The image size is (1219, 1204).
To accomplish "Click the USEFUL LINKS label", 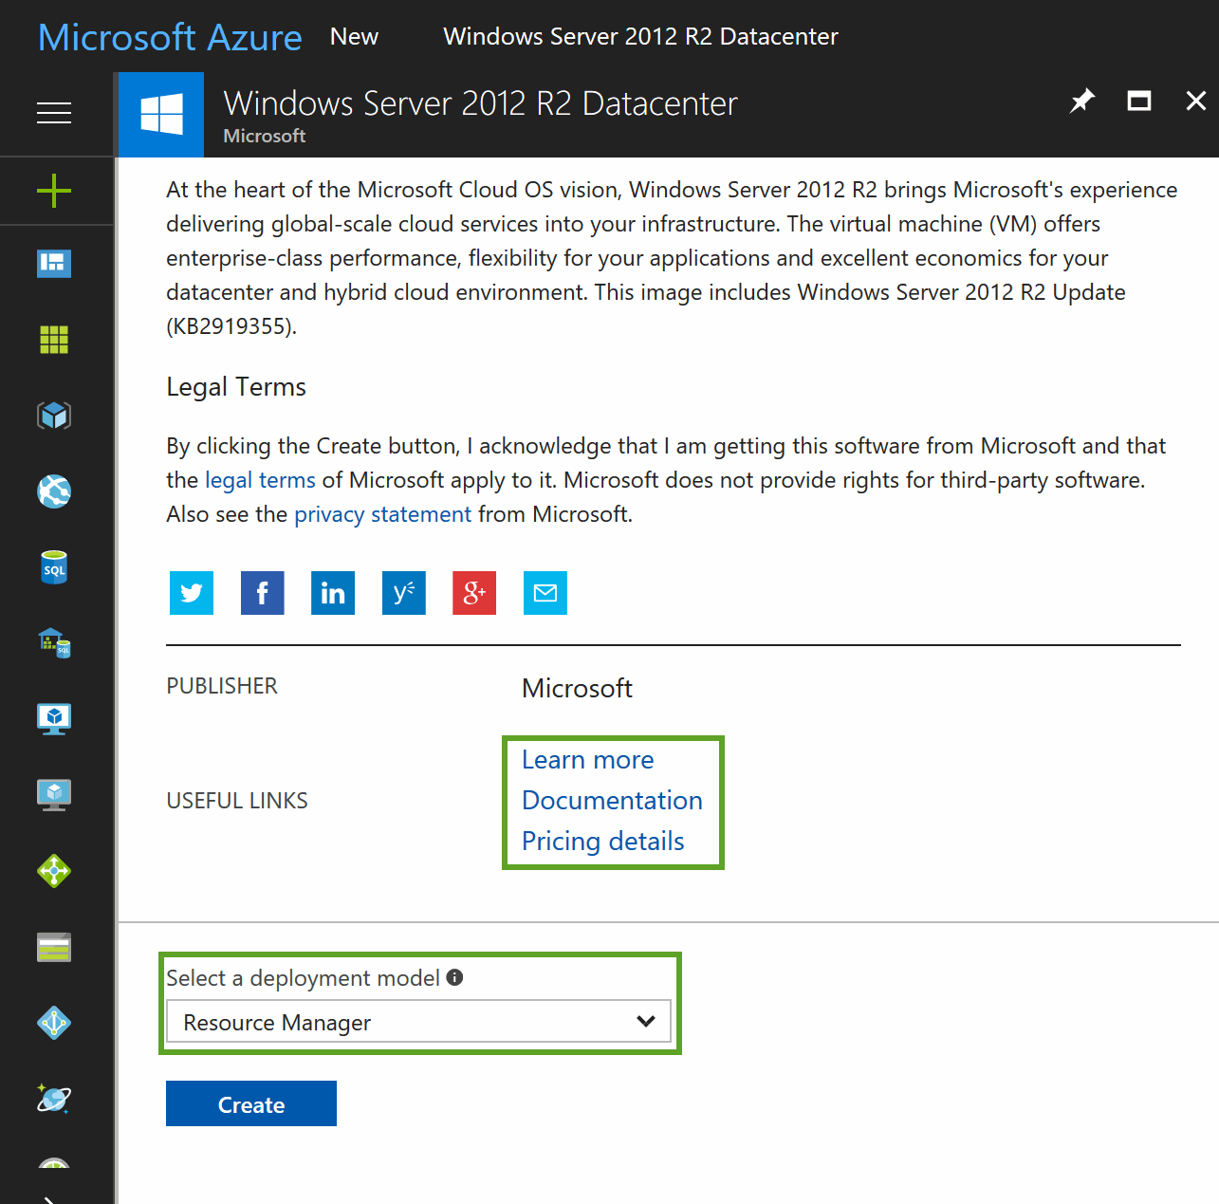I will [x=237, y=801].
